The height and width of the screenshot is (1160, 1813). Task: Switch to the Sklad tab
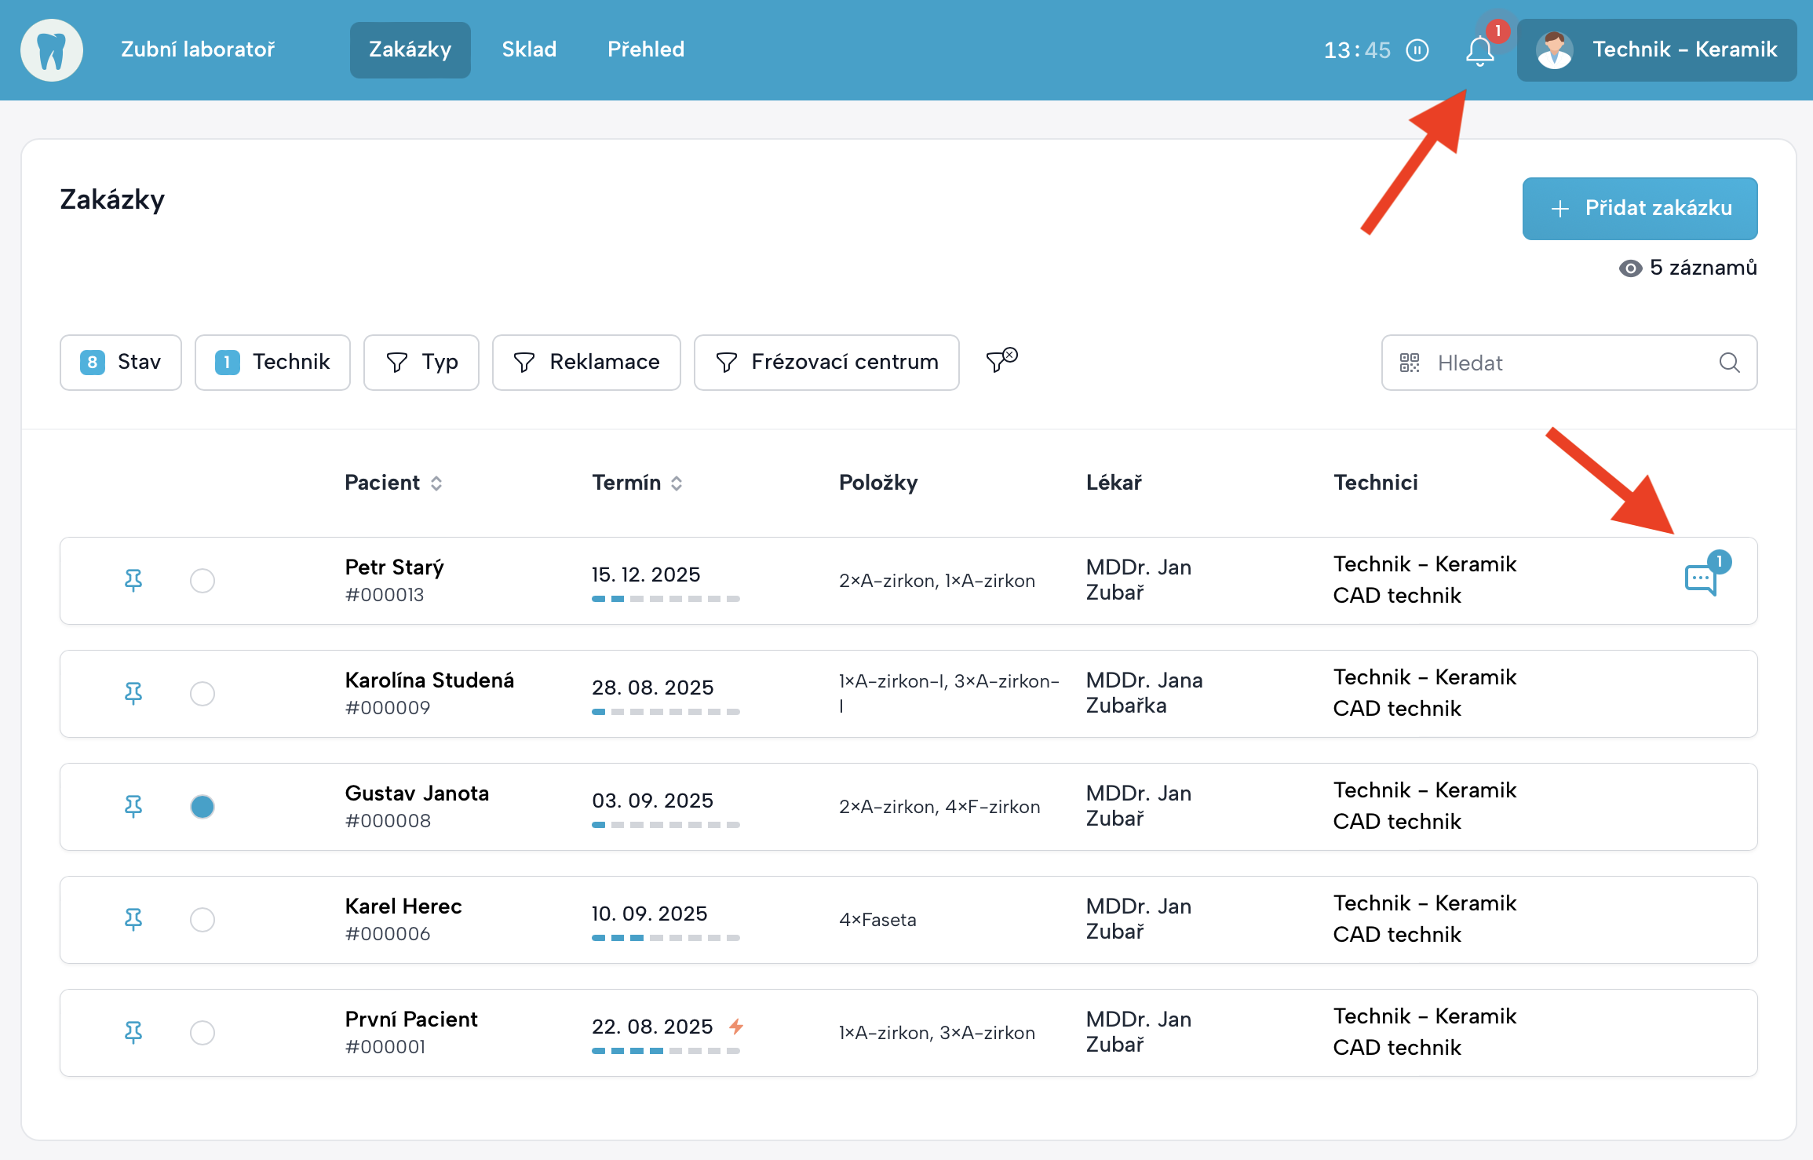529,49
